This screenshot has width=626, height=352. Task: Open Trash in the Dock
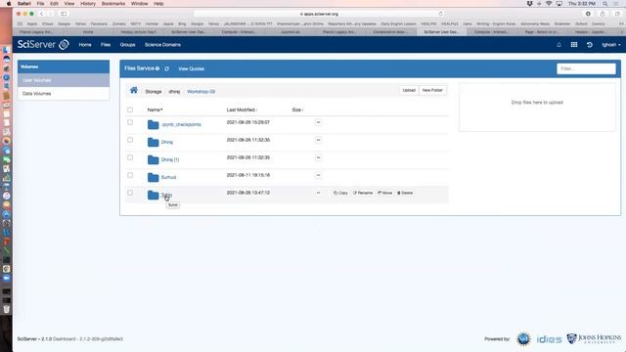click(x=7, y=309)
